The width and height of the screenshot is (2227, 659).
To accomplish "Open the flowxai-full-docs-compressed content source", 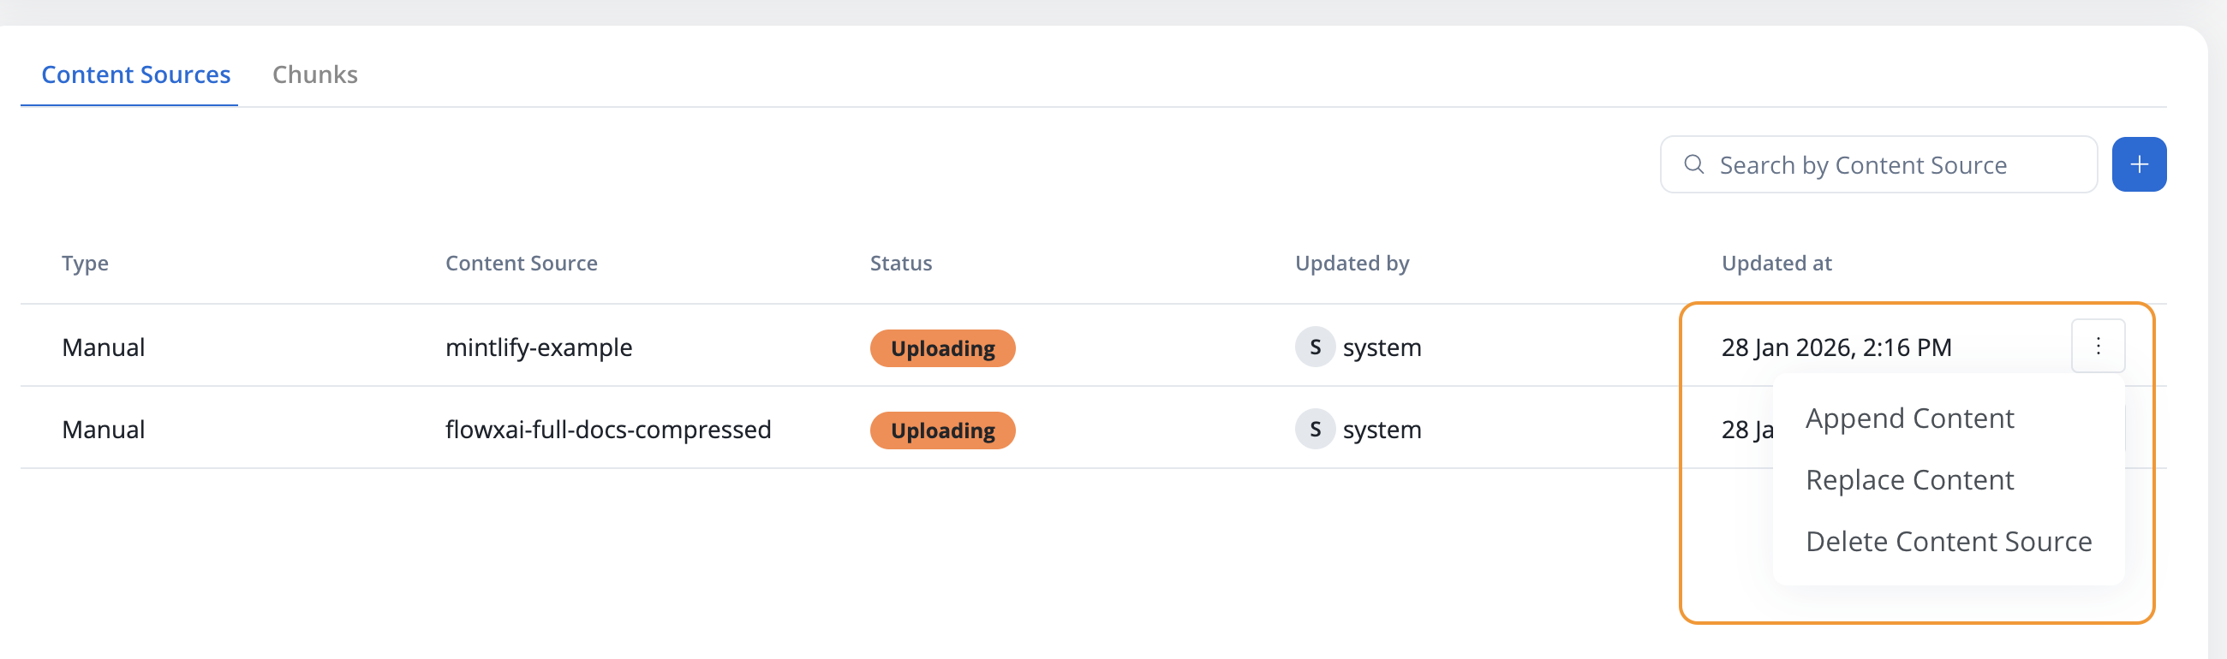I will (x=608, y=430).
